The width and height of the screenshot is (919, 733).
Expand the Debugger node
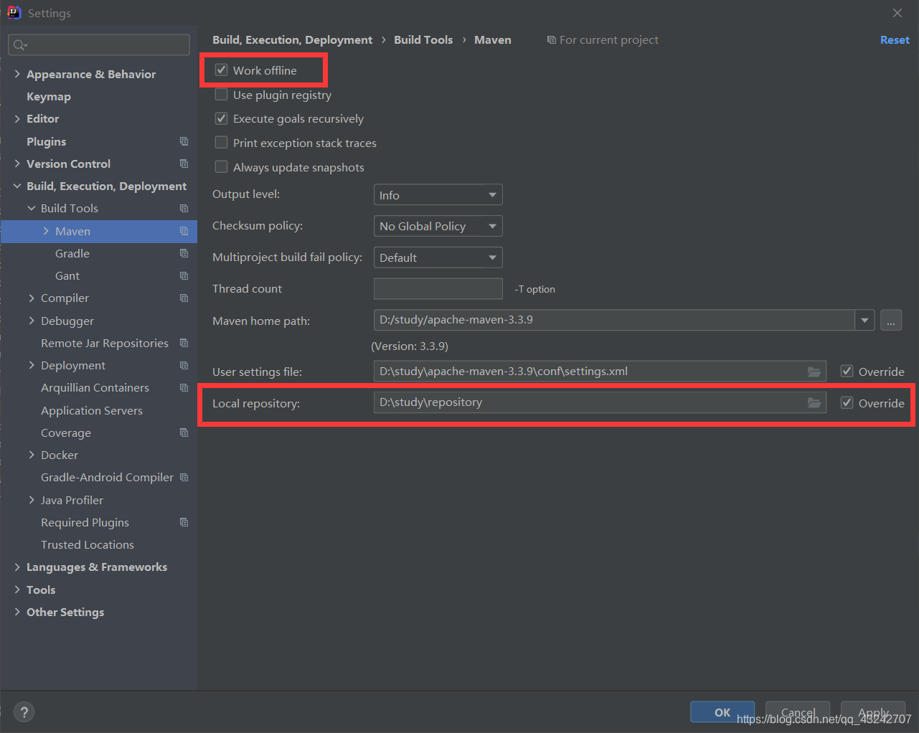pos(32,321)
